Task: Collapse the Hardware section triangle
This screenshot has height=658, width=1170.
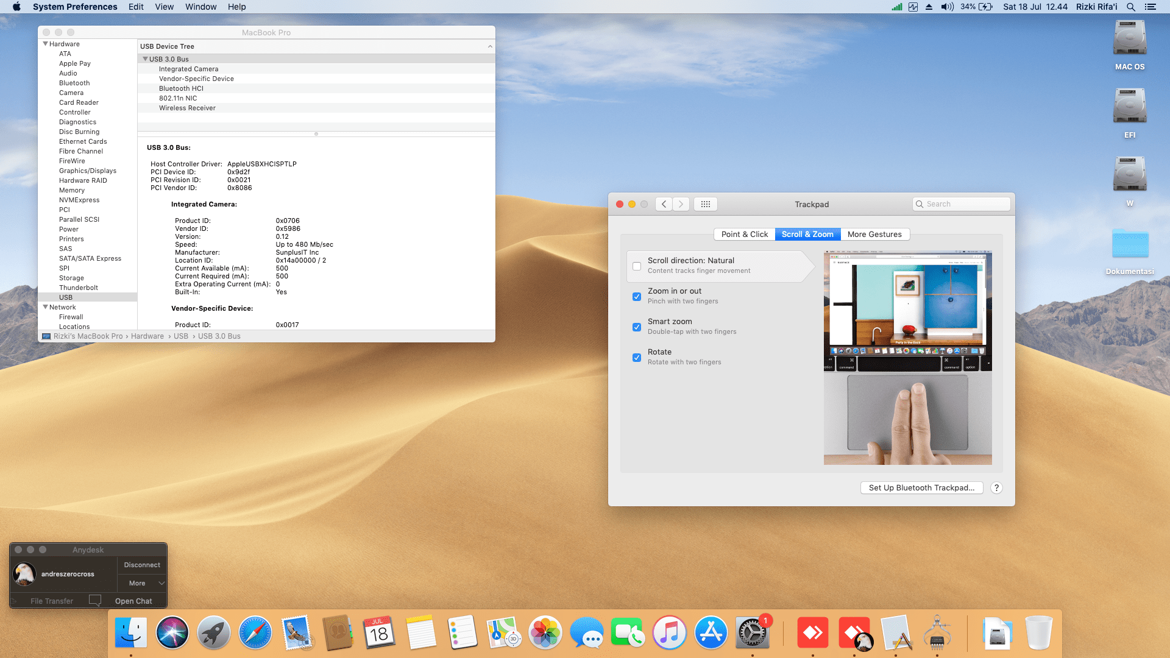Action: coord(45,44)
